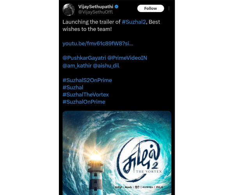Open the three-dot more options menu

(169, 8)
